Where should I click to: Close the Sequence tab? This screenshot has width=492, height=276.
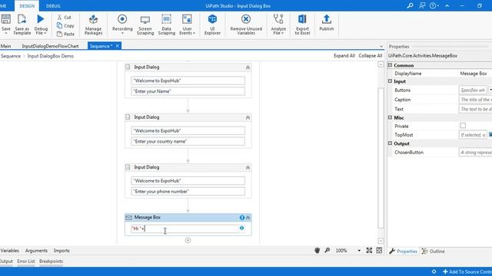point(118,46)
